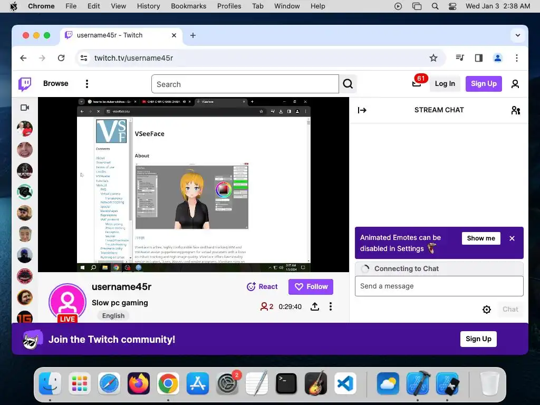Click the Send a message chat box
Image resolution: width=540 pixels, height=405 pixels.
click(439, 286)
